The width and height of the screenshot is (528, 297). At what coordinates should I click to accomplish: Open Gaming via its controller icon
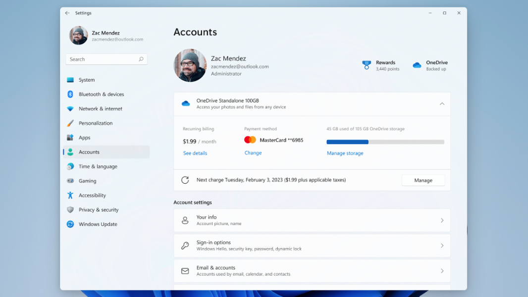click(x=70, y=181)
